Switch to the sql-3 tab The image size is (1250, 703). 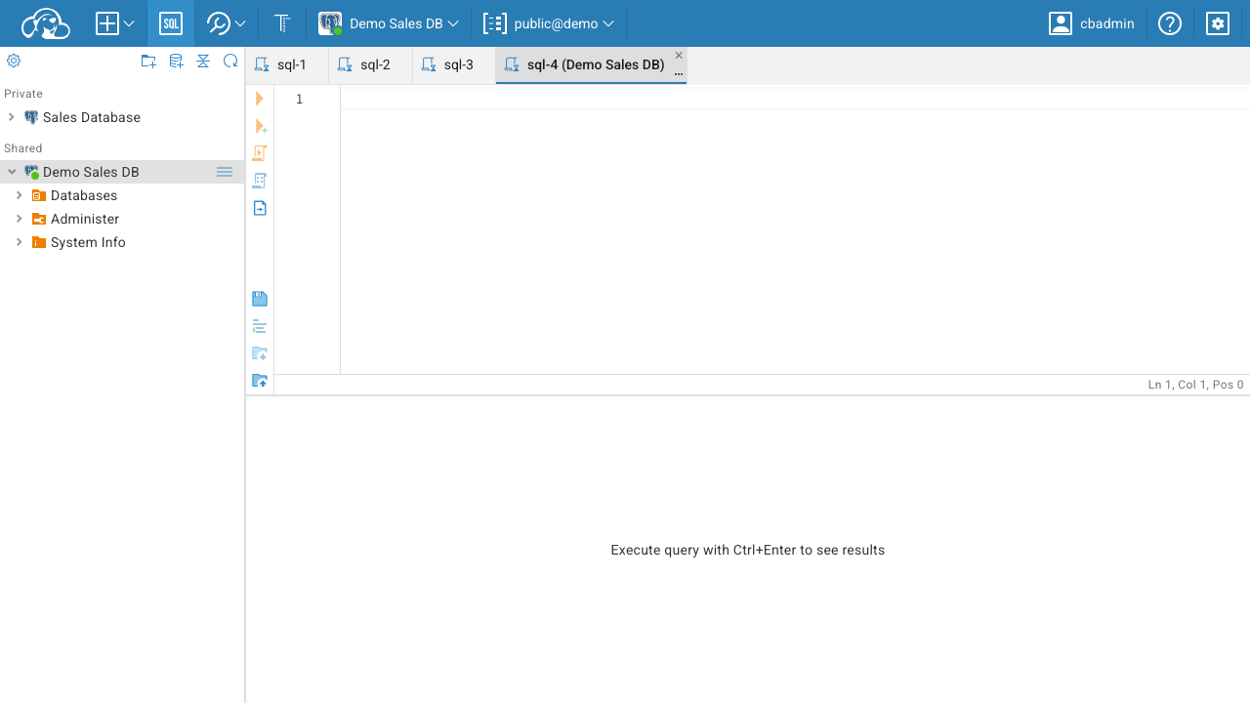[454, 65]
